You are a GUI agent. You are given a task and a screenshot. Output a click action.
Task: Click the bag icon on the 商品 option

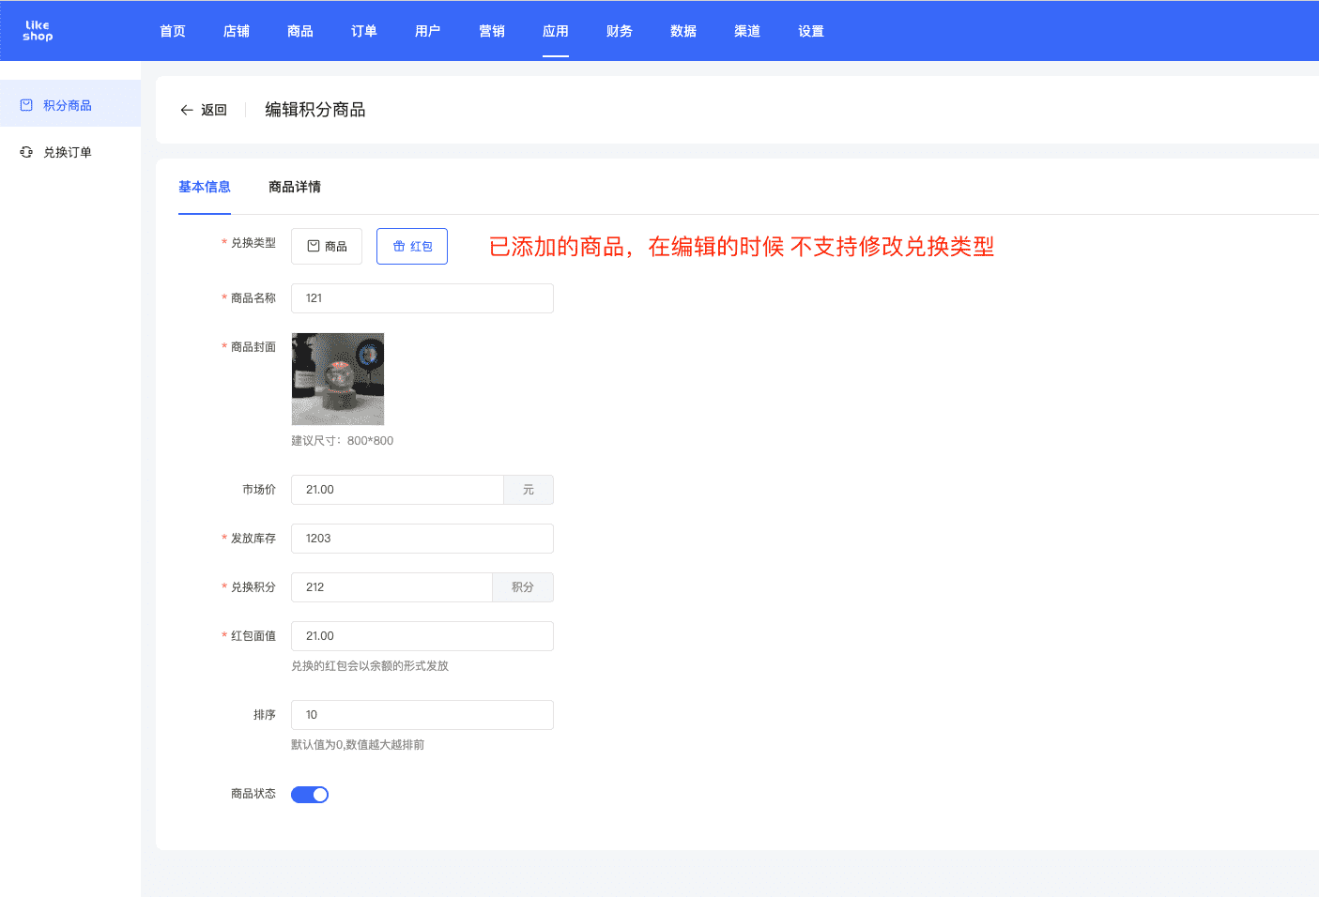pos(314,246)
